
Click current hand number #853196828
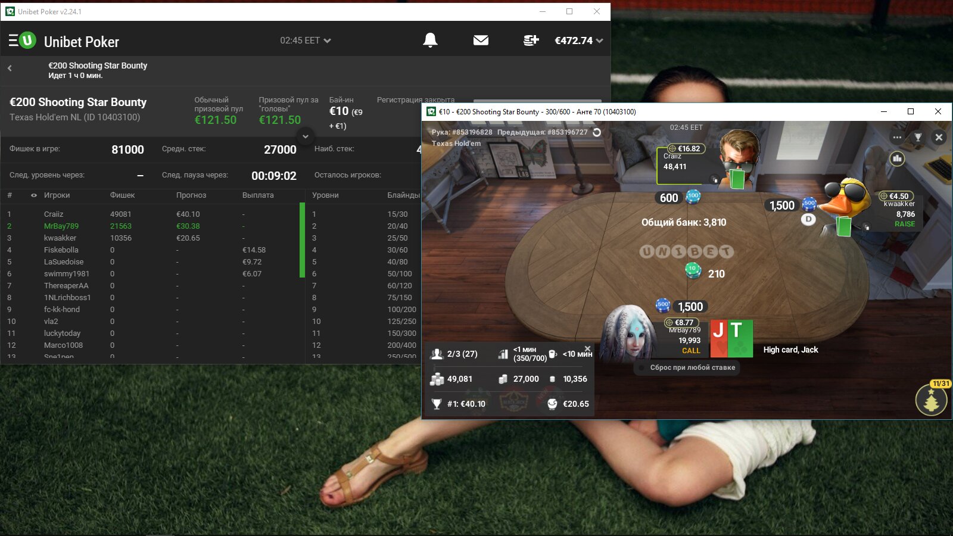point(462,132)
